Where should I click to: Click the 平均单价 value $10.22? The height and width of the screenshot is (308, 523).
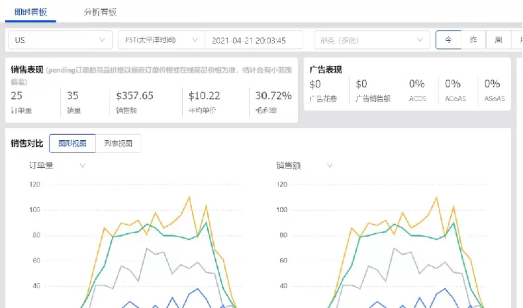tap(204, 96)
